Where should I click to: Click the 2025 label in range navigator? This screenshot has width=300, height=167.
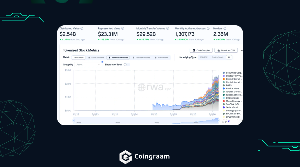pos(157,123)
